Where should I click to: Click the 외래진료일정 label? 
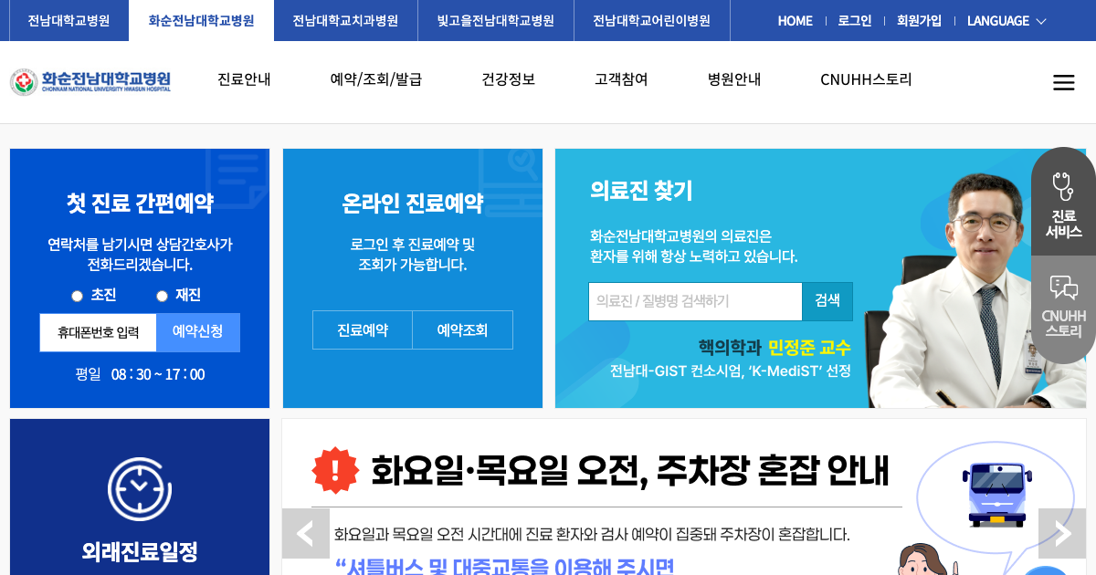point(140,551)
